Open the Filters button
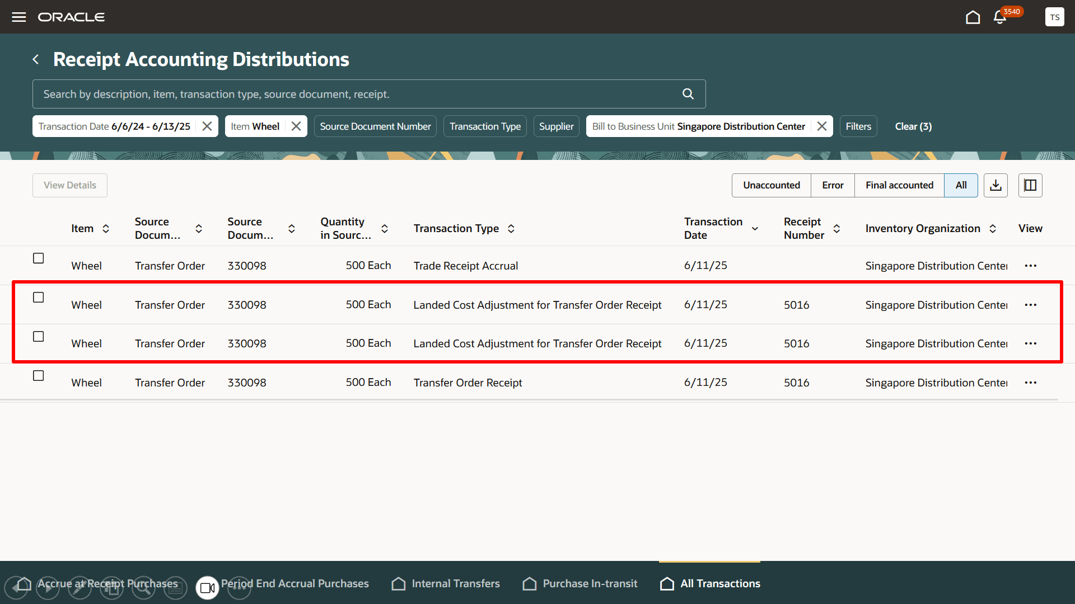 tap(858, 126)
